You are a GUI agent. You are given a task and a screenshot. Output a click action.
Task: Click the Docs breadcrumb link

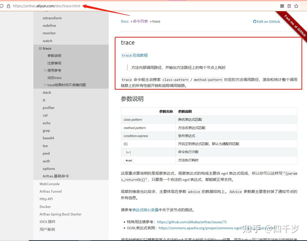[x=125, y=21]
